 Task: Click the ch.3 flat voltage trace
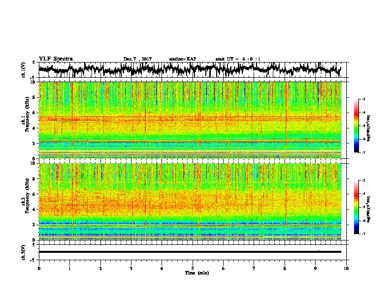[190, 252]
